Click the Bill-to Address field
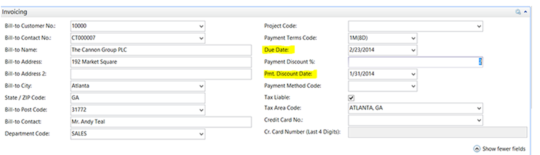 coord(161,62)
